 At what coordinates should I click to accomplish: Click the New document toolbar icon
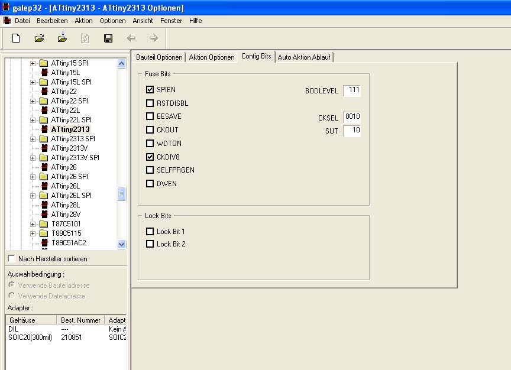pyautogui.click(x=15, y=38)
